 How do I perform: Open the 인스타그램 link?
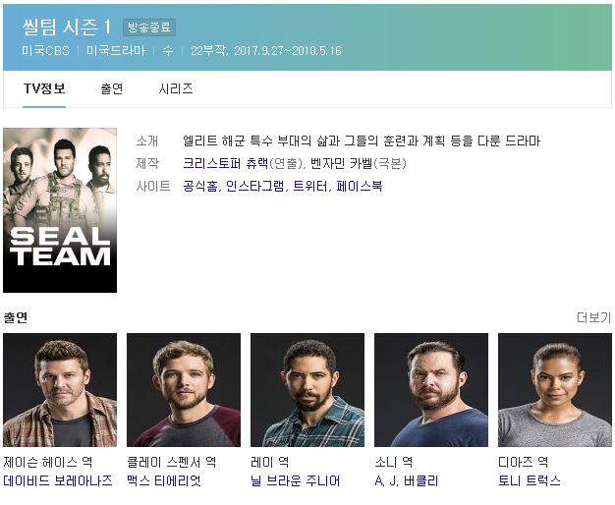(255, 186)
